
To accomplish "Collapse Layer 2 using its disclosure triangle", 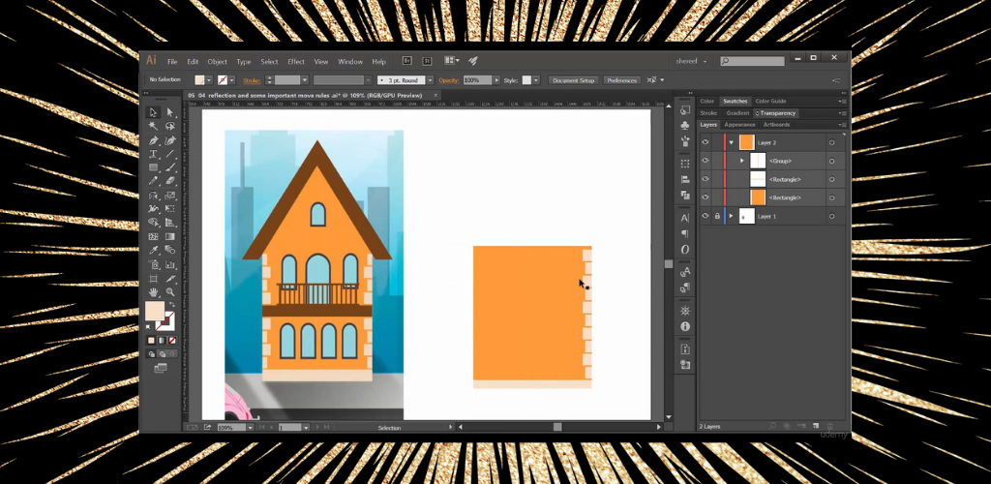I will tap(731, 142).
